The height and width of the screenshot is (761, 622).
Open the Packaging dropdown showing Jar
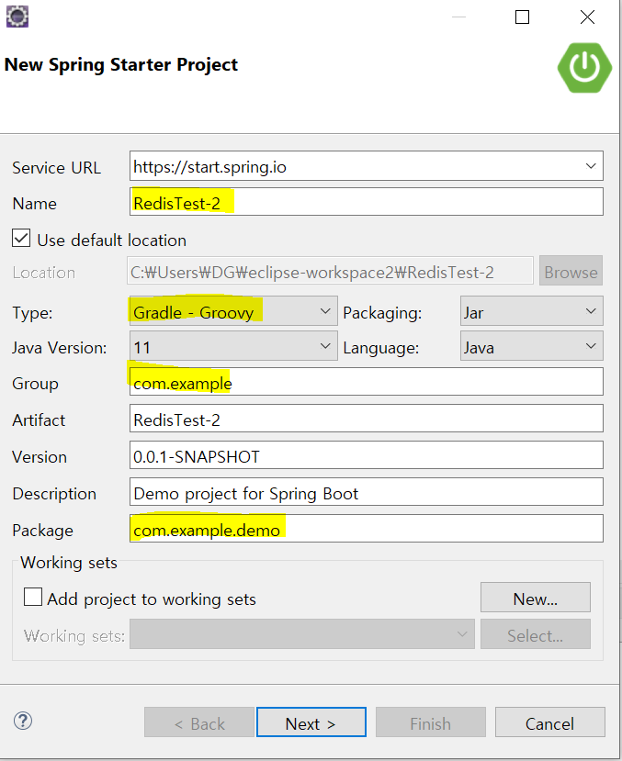[532, 311]
